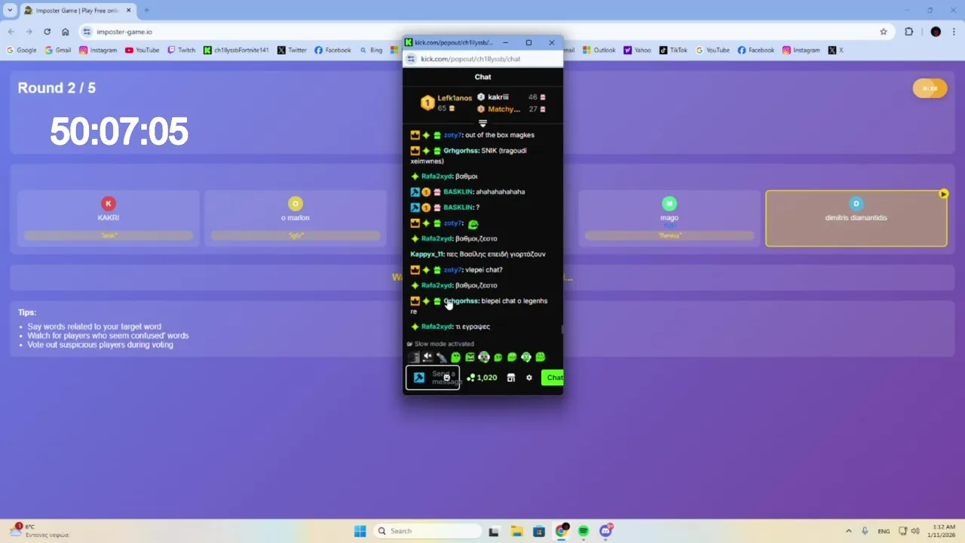Viewport: 965px width, 543px height.
Task: Click kakriii in the chat leaderboard
Action: pyautogui.click(x=498, y=97)
